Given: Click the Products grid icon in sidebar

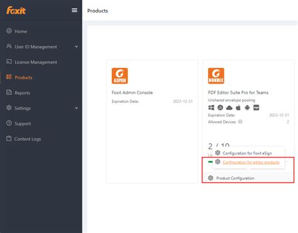Looking at the screenshot, I should pyautogui.click(x=9, y=77).
